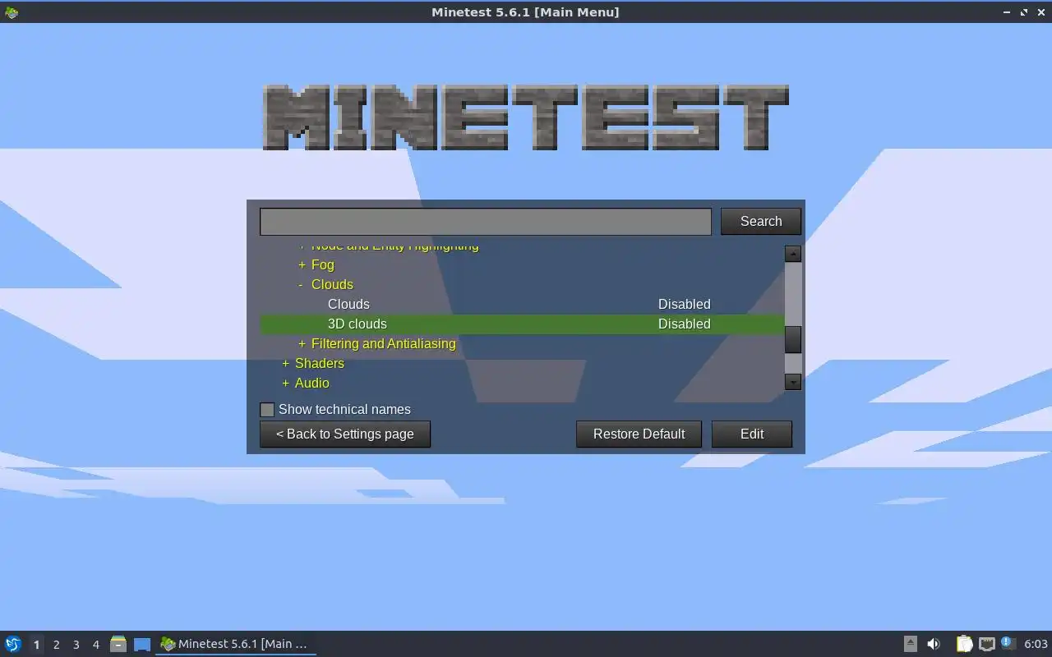1052x657 pixels.
Task: Open the network status tray icon
Action: [x=987, y=644]
